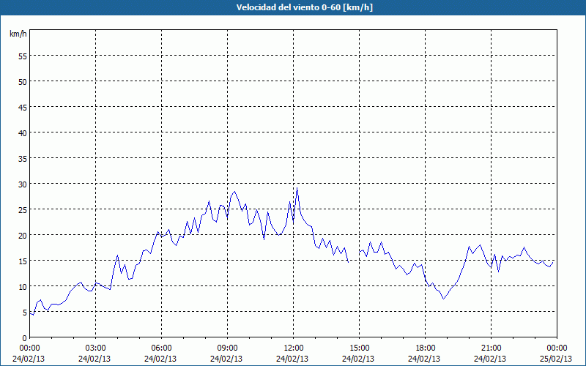Image resolution: width=586 pixels, height=366 pixels.
Task: Click the 55 y-axis label
Action: (x=23, y=56)
